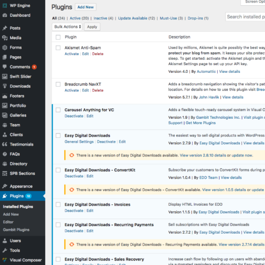
Task: Open the Gambit Plugins submenu item
Action: [x=16, y=230]
